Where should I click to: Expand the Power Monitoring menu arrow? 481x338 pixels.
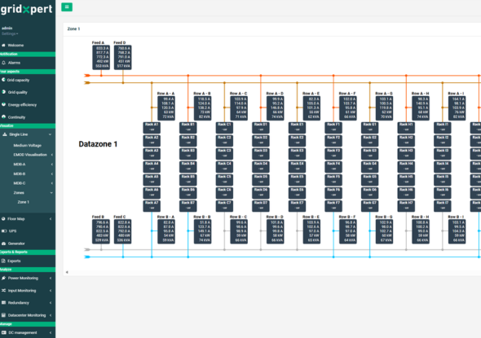click(x=51, y=278)
